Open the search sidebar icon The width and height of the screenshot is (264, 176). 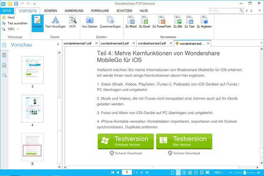[x=4, y=75]
